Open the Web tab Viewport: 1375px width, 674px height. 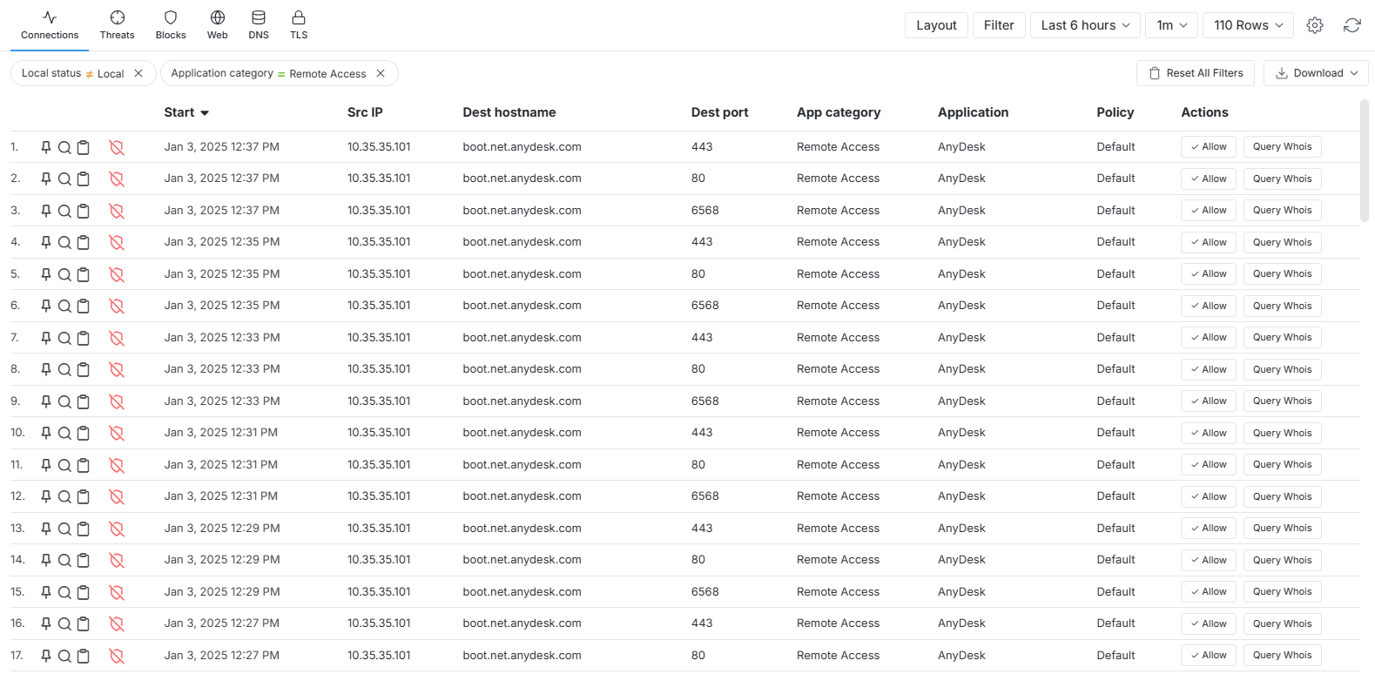[x=218, y=25]
